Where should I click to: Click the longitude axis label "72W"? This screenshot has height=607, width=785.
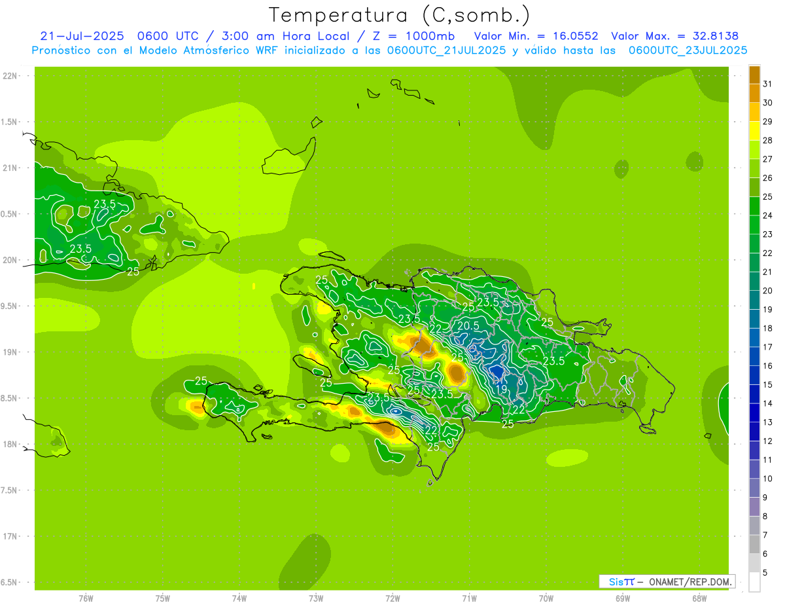coord(393,598)
